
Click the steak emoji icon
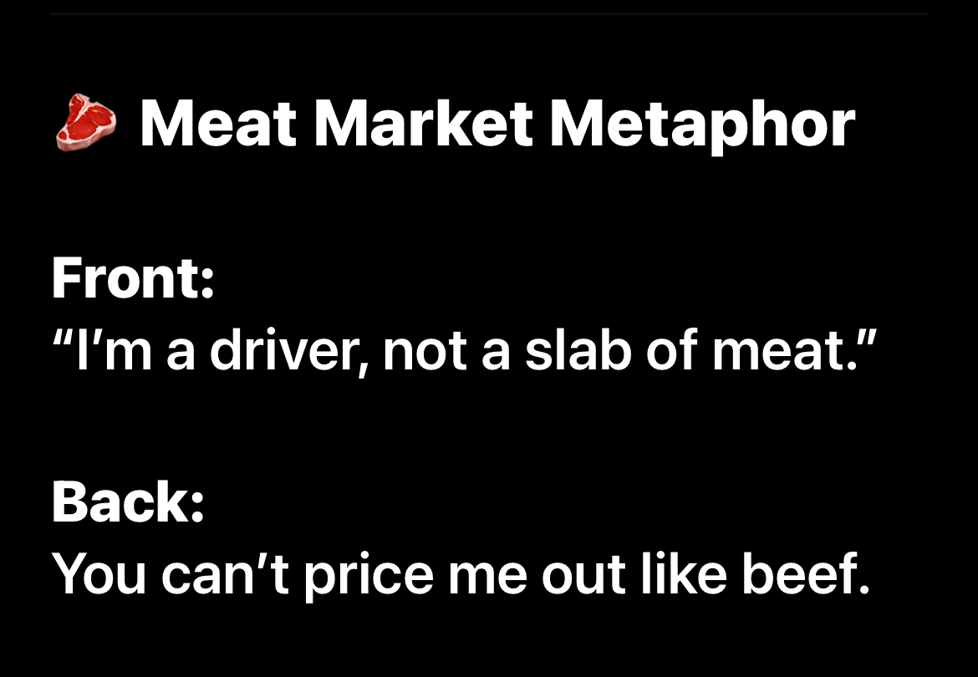coord(85,123)
